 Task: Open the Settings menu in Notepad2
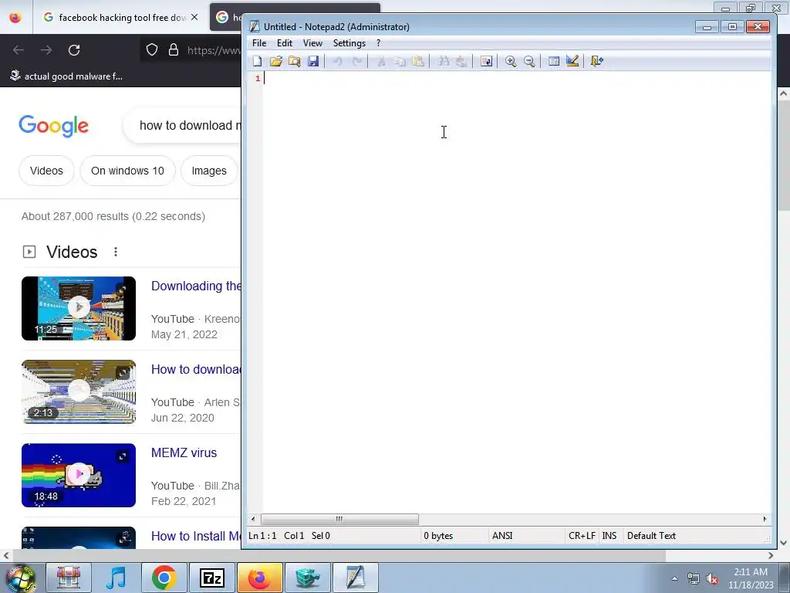click(349, 43)
